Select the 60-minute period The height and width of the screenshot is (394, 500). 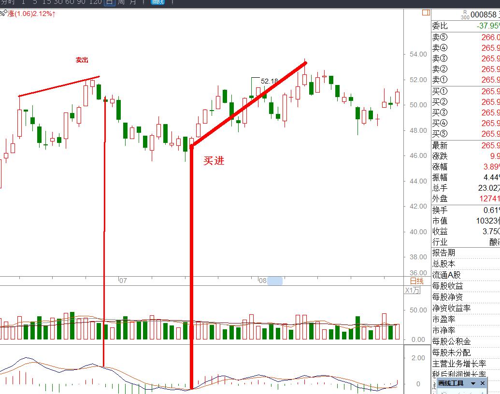[70, 2]
